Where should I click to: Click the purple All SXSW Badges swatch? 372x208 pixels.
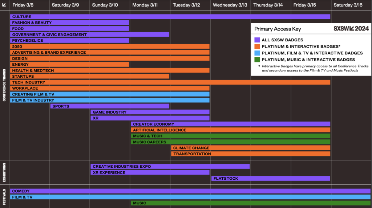[x=257, y=40]
